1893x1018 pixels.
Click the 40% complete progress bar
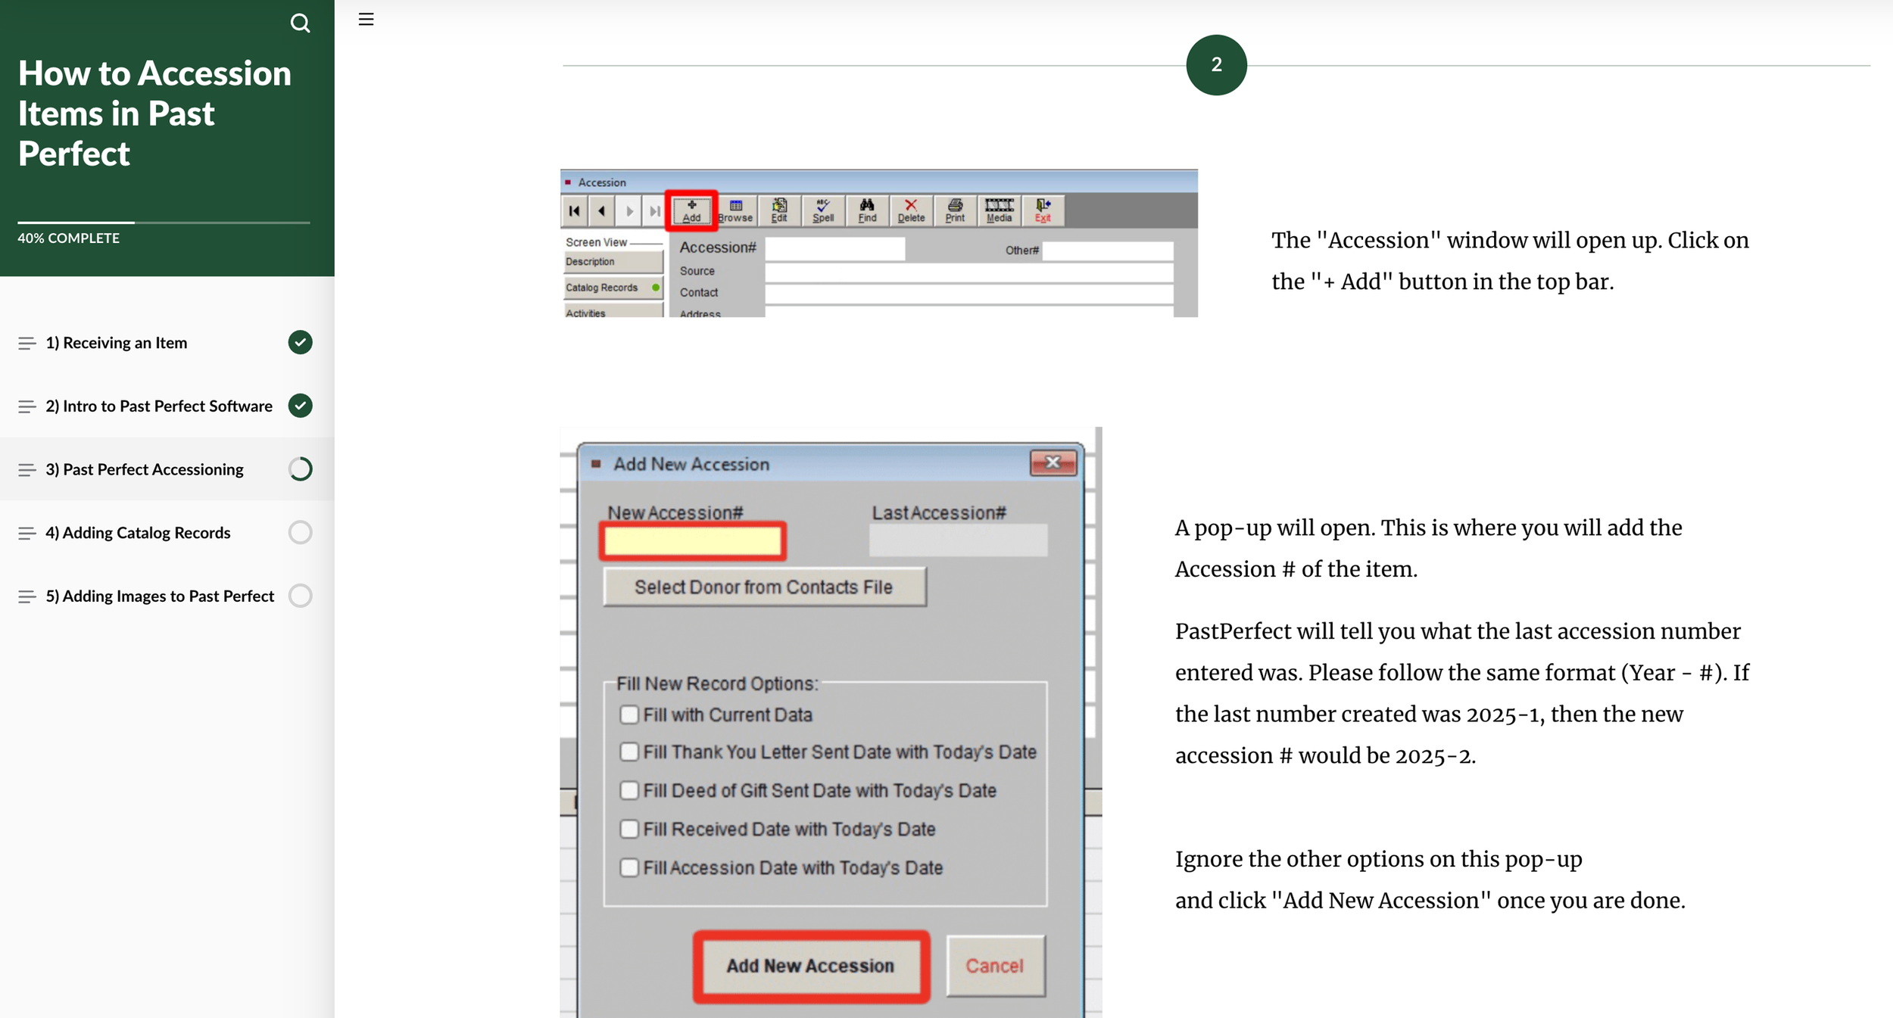point(164,223)
